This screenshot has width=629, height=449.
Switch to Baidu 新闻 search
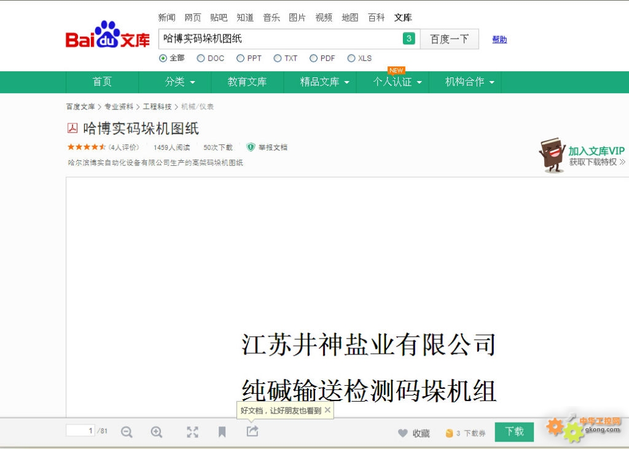(166, 18)
